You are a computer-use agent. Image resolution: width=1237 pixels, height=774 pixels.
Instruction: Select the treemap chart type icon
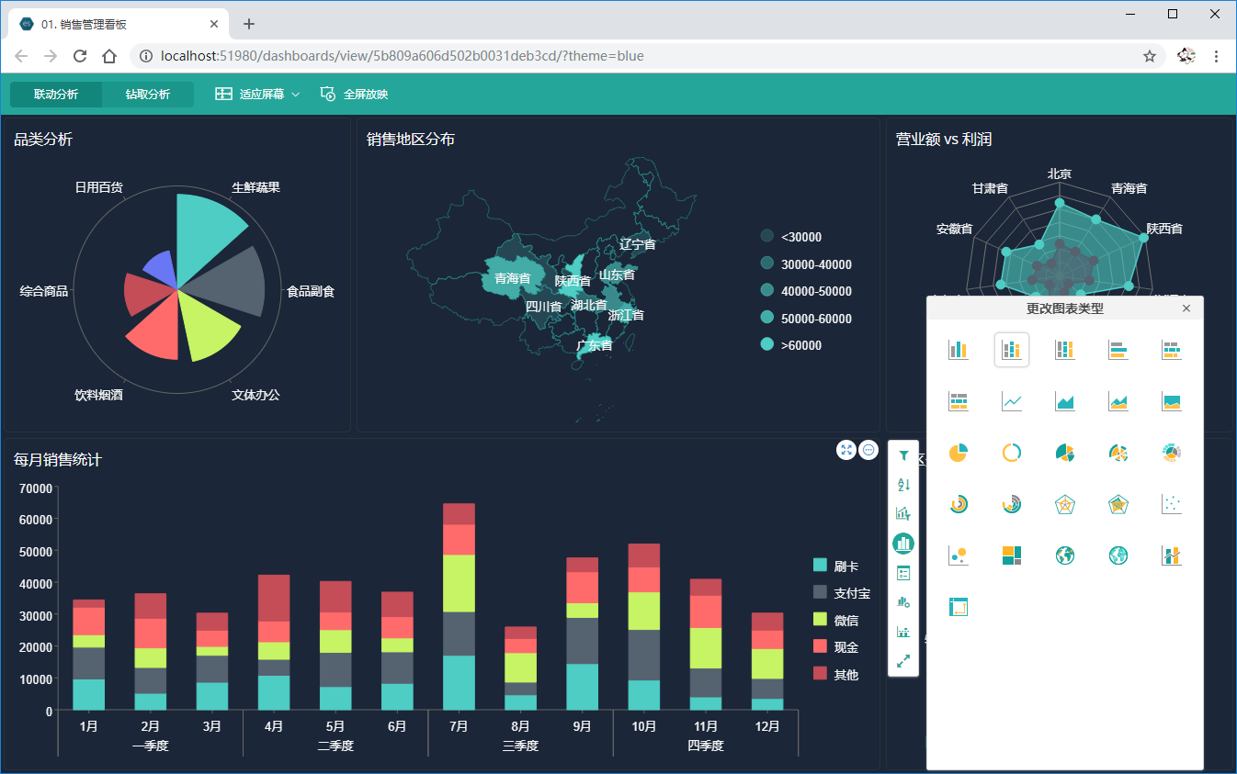click(1012, 555)
